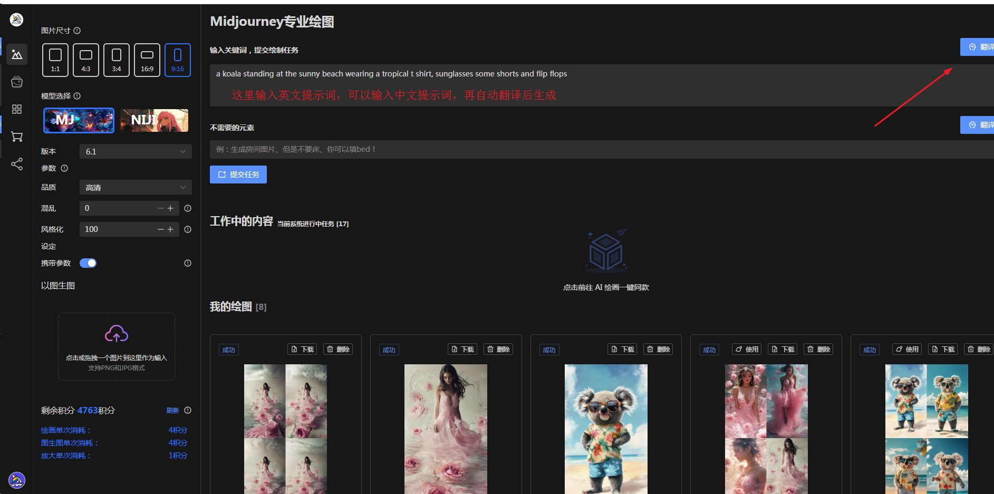Screen dimensions: 994x494
Task: Delete the second drawing card
Action: (498, 349)
